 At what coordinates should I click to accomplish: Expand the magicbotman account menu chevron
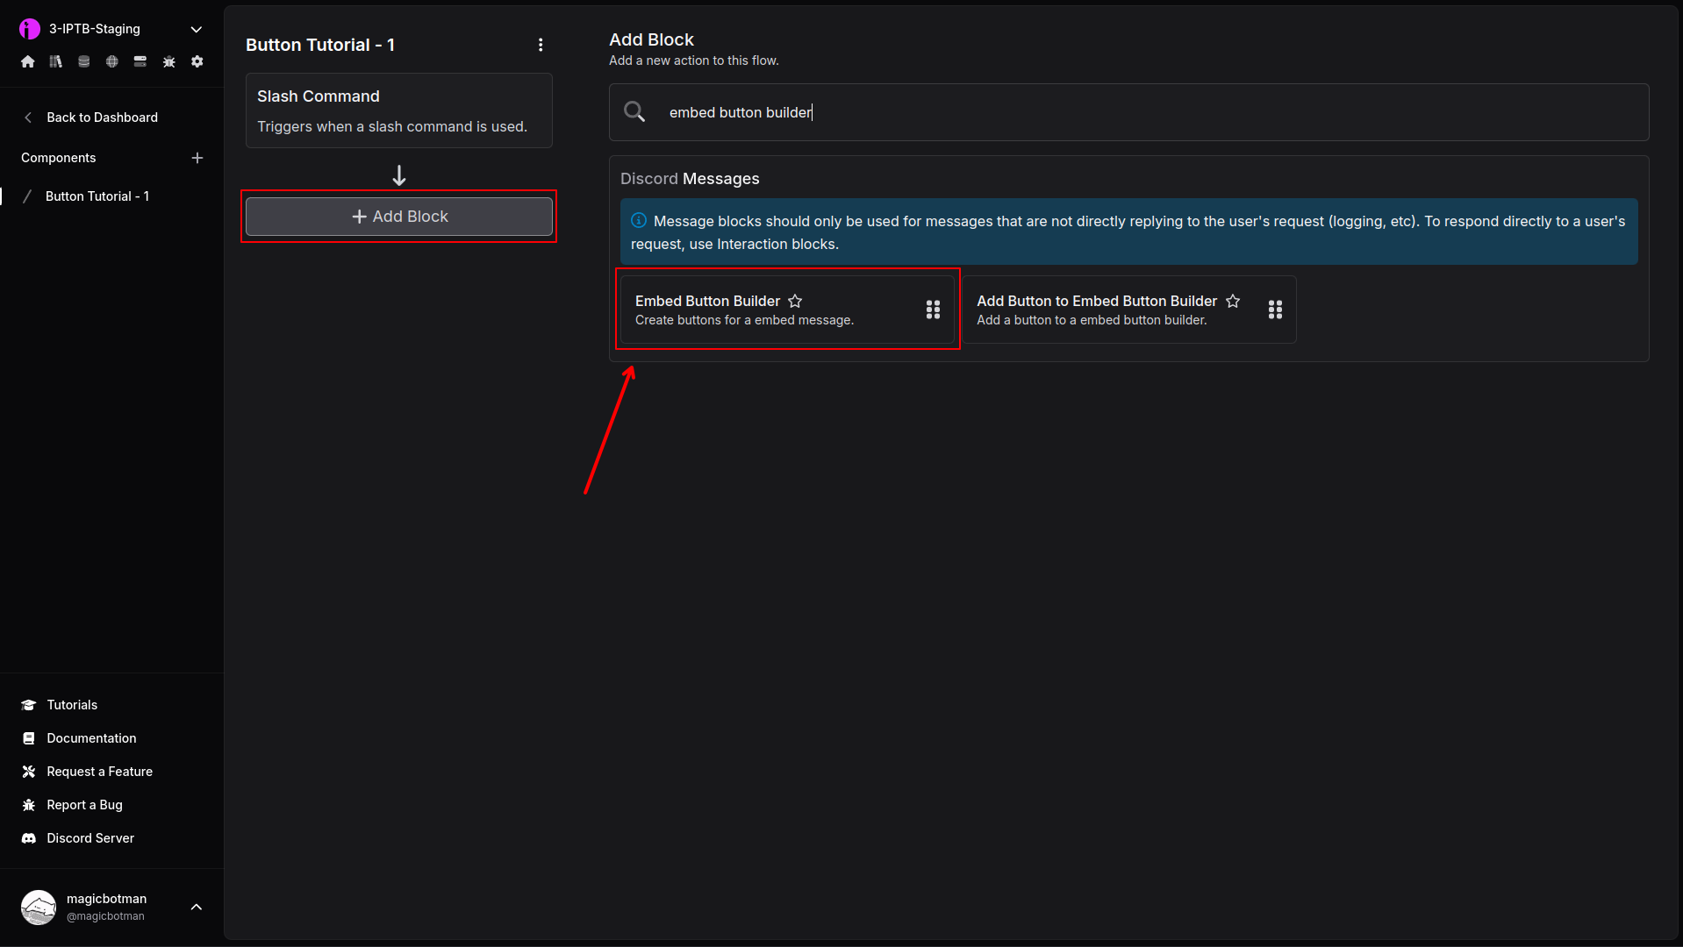197,908
